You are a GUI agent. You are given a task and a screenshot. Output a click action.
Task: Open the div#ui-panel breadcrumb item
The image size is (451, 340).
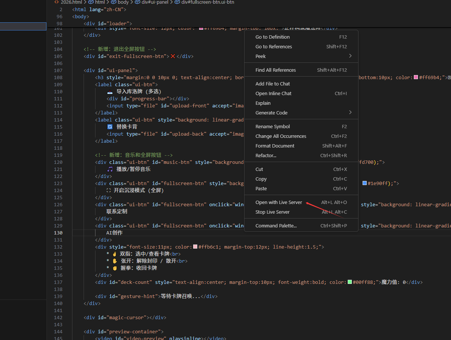coord(155,2)
